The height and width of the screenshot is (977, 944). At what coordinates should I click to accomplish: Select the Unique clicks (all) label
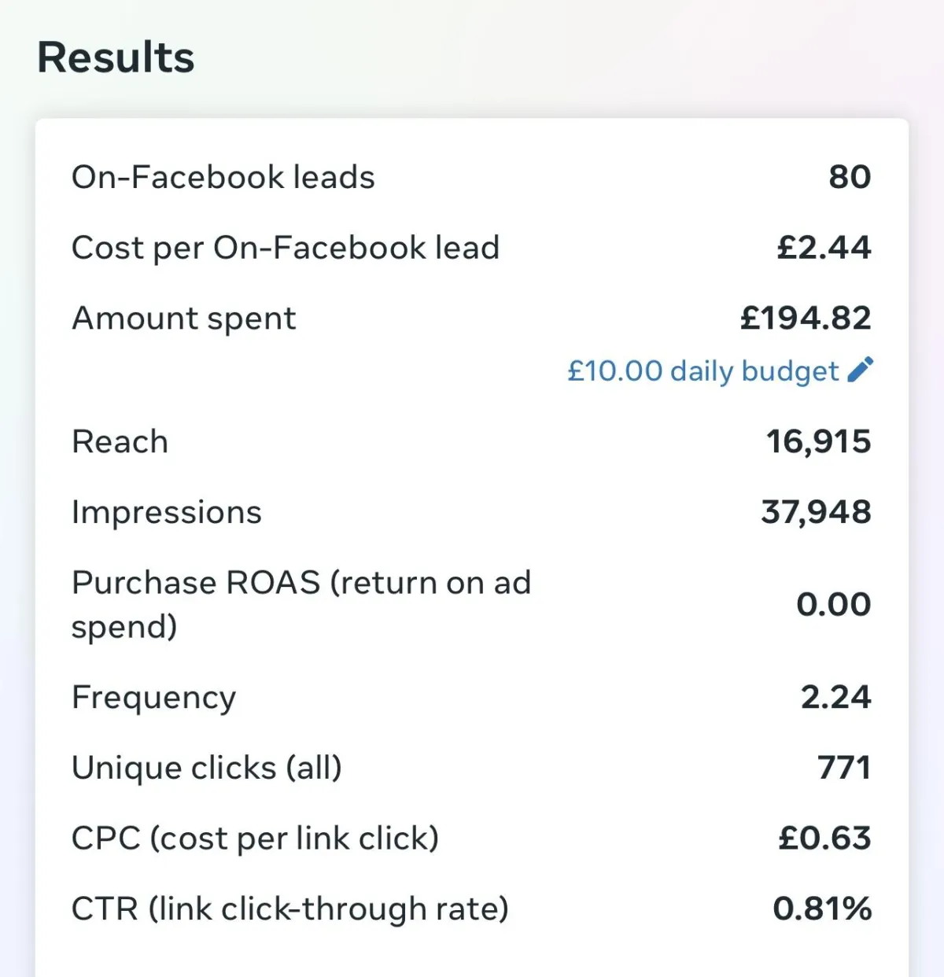(x=207, y=768)
